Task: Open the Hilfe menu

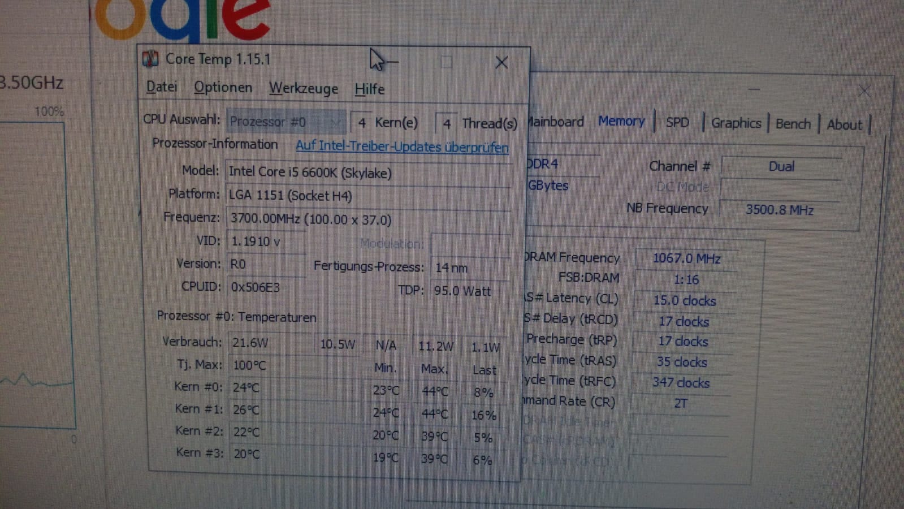Action: 370,89
